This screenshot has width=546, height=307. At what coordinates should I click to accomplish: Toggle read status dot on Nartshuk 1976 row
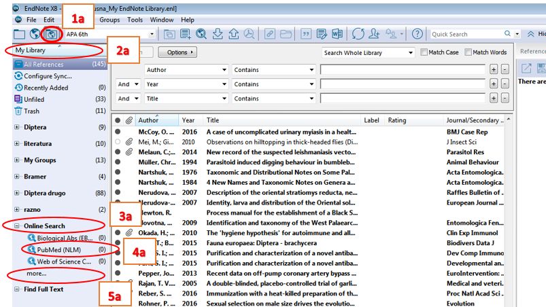(118, 172)
